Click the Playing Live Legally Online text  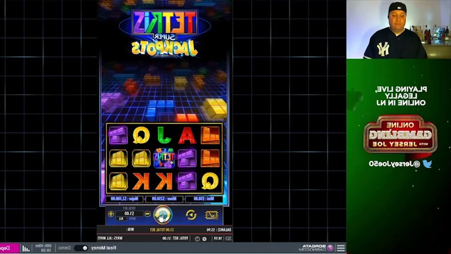click(x=401, y=96)
